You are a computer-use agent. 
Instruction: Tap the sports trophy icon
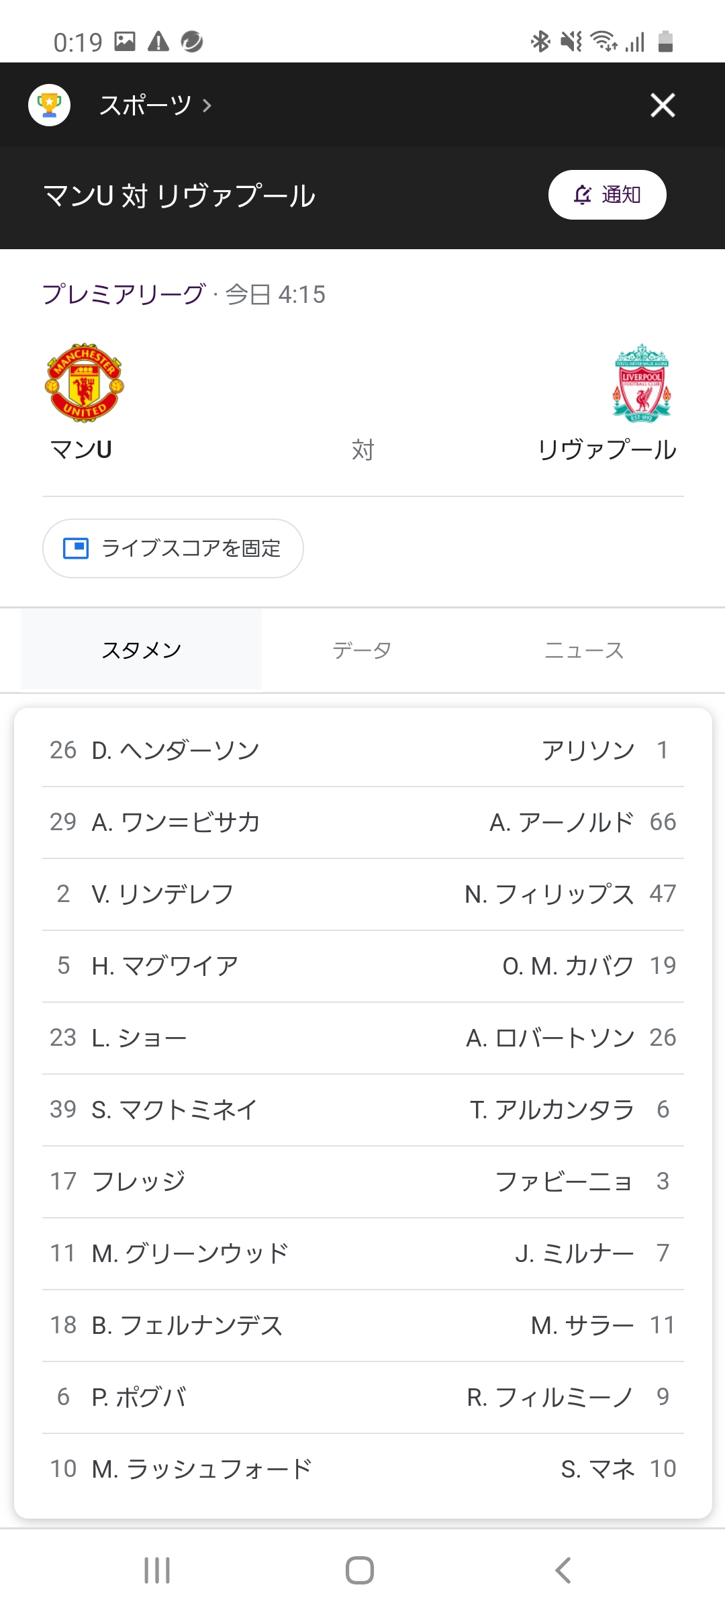(49, 105)
